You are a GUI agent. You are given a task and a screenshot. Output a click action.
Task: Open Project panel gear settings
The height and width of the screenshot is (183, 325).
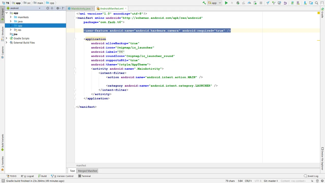(x=58, y=8)
